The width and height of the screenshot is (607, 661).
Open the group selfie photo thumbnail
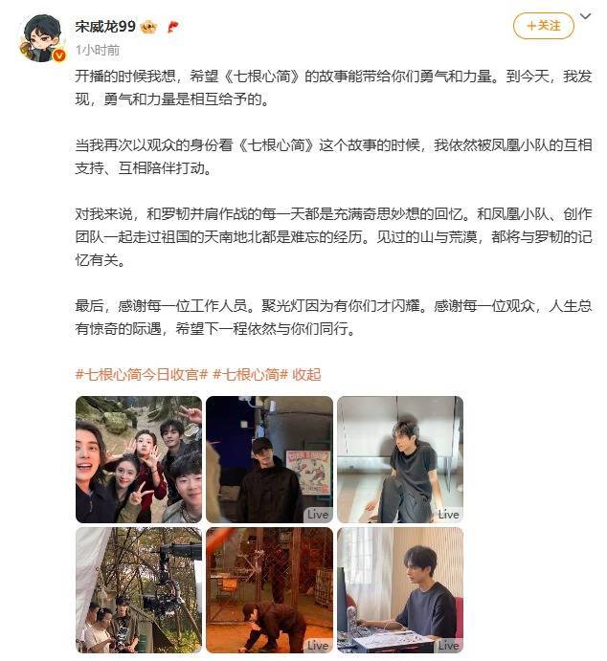[139, 459]
